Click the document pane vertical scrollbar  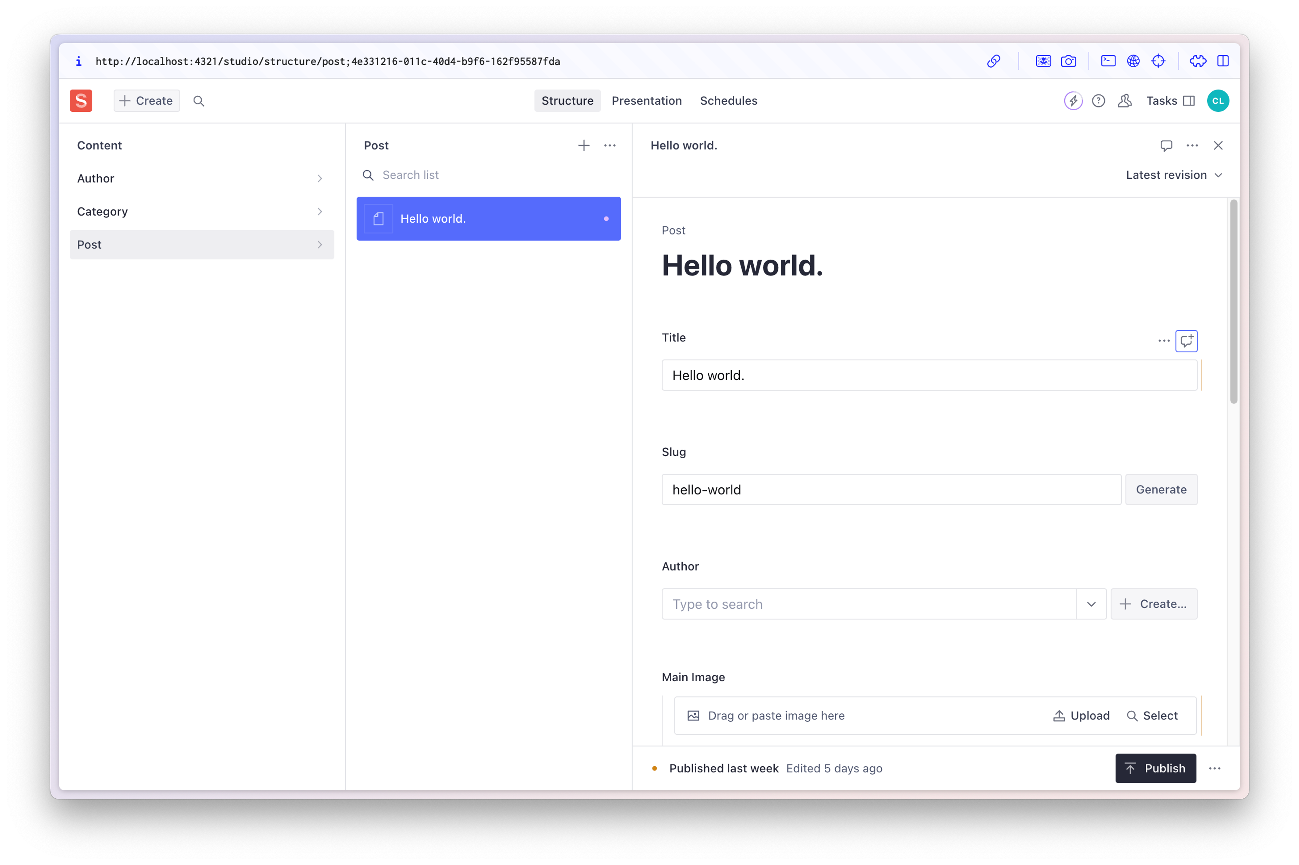(1233, 302)
